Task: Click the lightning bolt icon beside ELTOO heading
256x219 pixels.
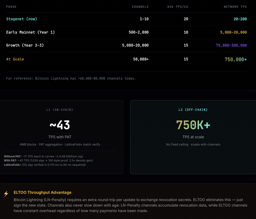Action: (6, 194)
